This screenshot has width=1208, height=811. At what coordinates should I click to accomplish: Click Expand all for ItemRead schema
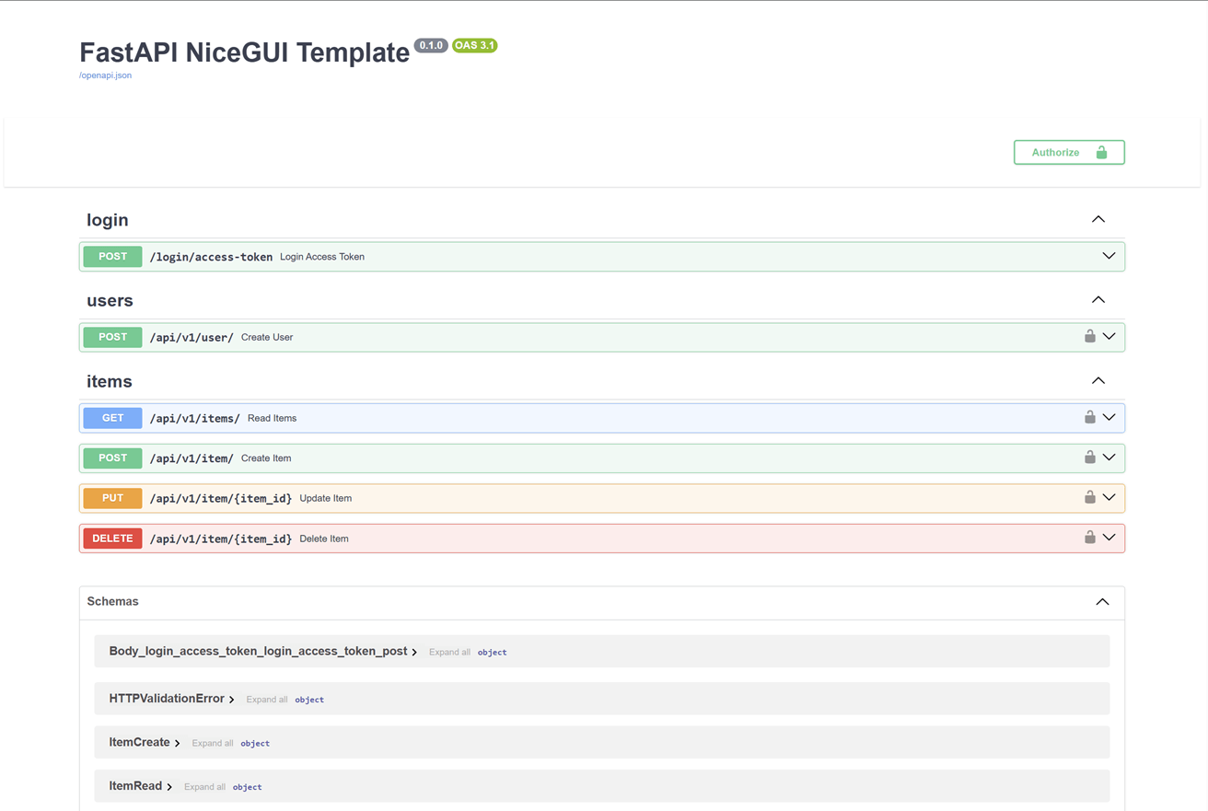204,787
